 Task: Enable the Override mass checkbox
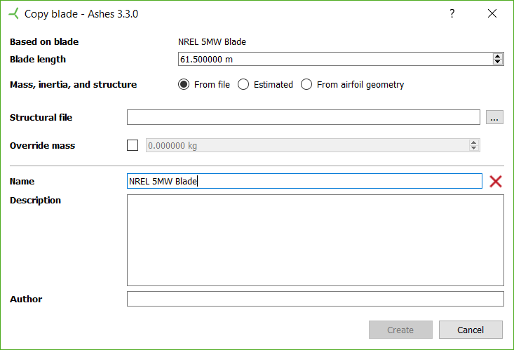click(x=133, y=145)
